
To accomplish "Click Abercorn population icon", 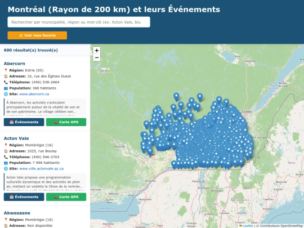I will [6, 88].
